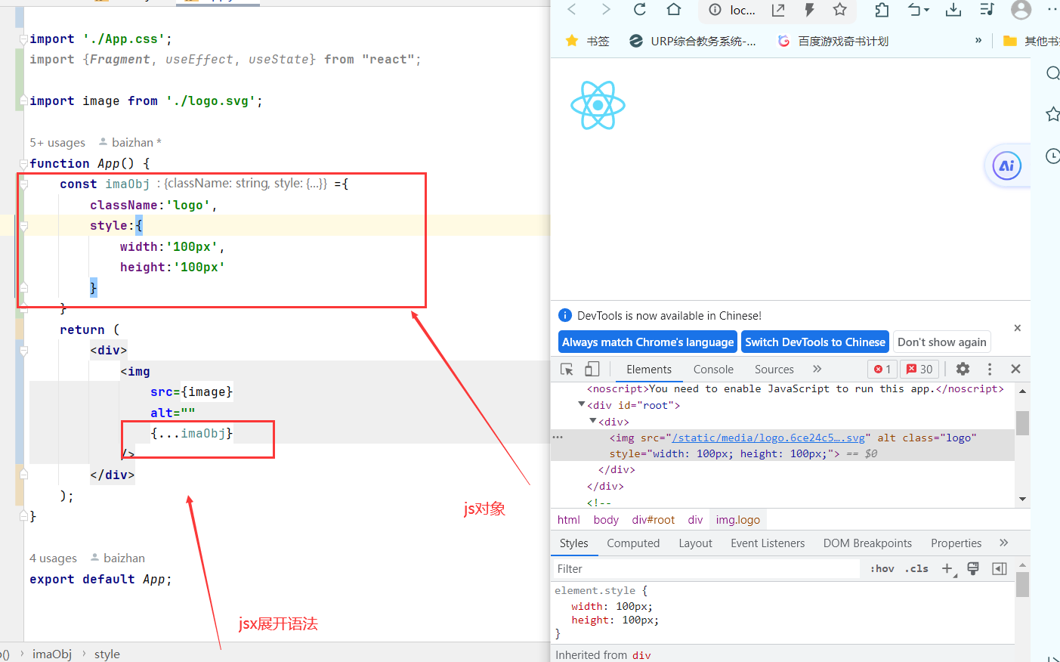Show more Styles sidebar tabs
This screenshot has height=662, width=1060.
click(x=1003, y=543)
